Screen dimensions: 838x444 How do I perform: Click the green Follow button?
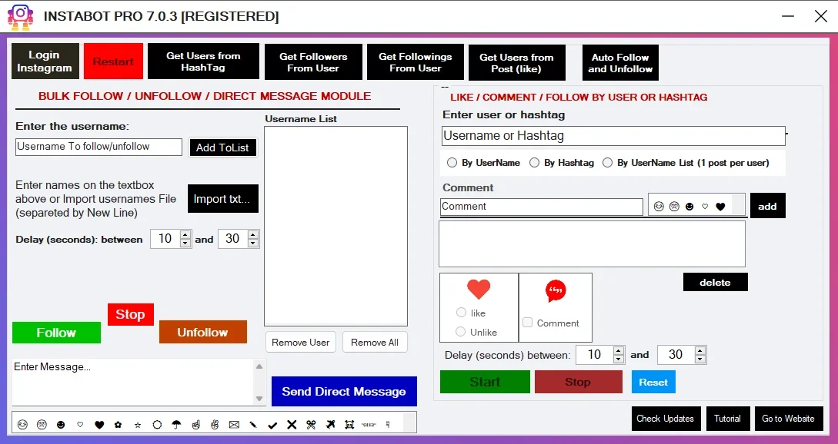coord(56,333)
